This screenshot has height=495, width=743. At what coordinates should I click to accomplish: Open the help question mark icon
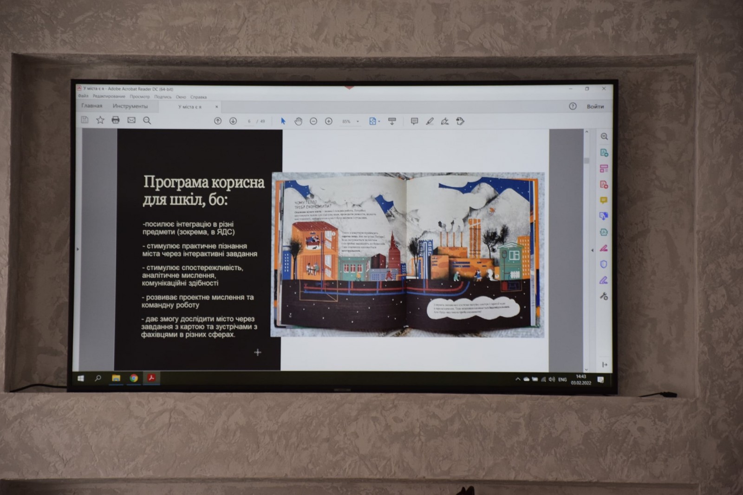[x=573, y=106]
